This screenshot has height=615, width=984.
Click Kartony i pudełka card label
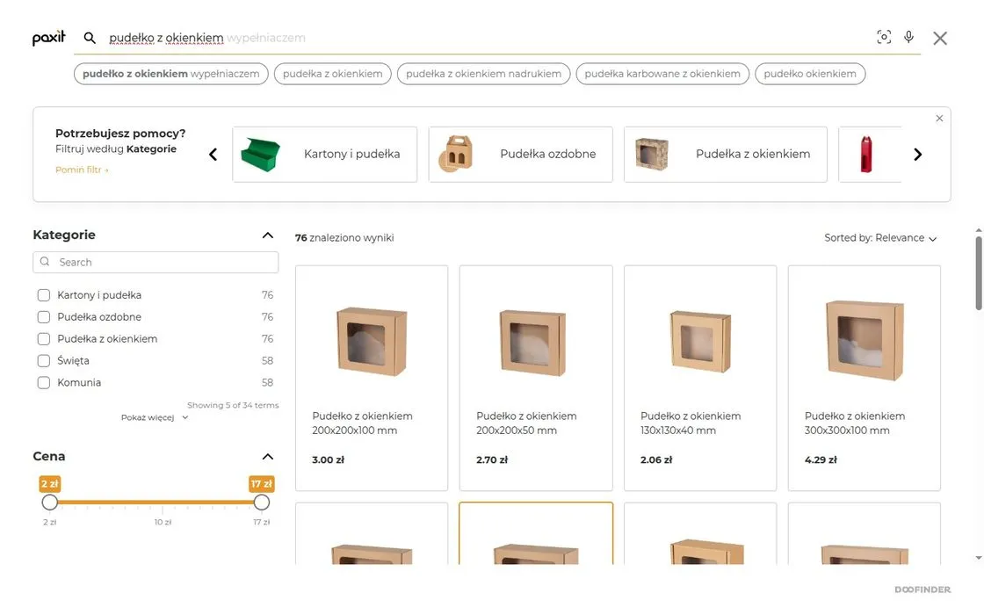point(351,155)
